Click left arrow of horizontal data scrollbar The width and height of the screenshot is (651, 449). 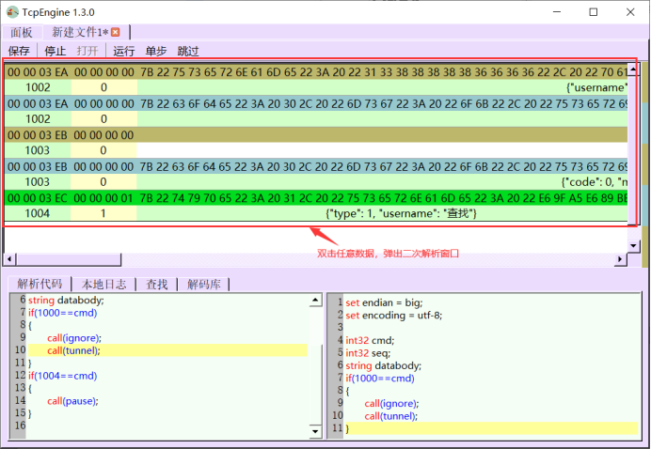(x=9, y=258)
